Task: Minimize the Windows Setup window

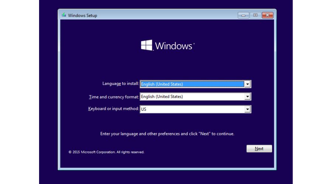Action: (243, 15)
